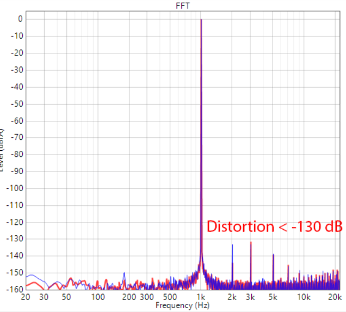Click the '20k' frequency axis label
This screenshot has width=346, height=312.
coord(335,297)
